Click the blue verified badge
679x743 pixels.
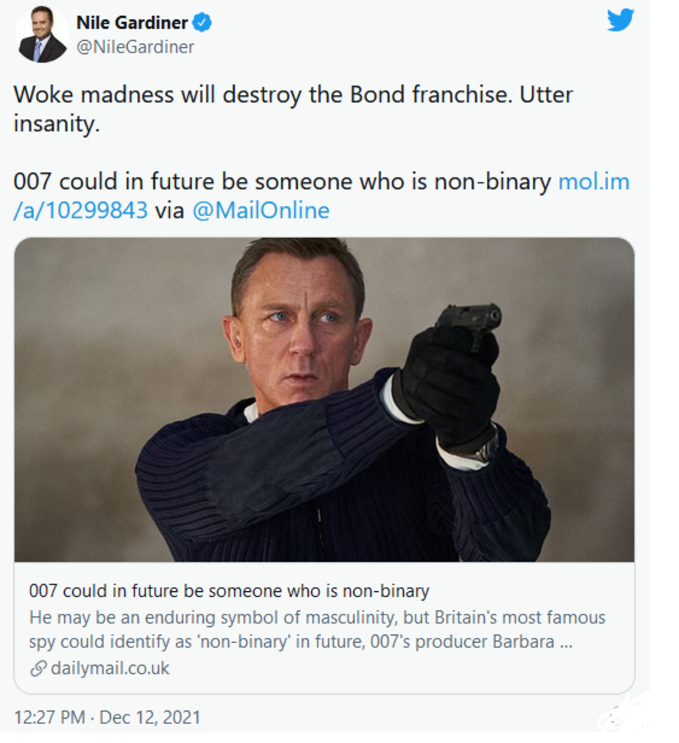(202, 23)
